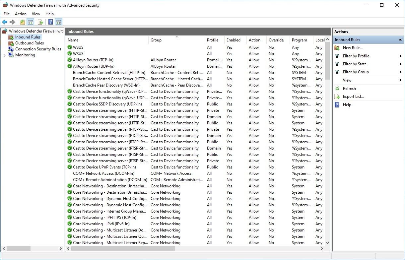The width and height of the screenshot is (405, 260).
Task: Click the Export List toolbar icon
Action: coord(40,22)
